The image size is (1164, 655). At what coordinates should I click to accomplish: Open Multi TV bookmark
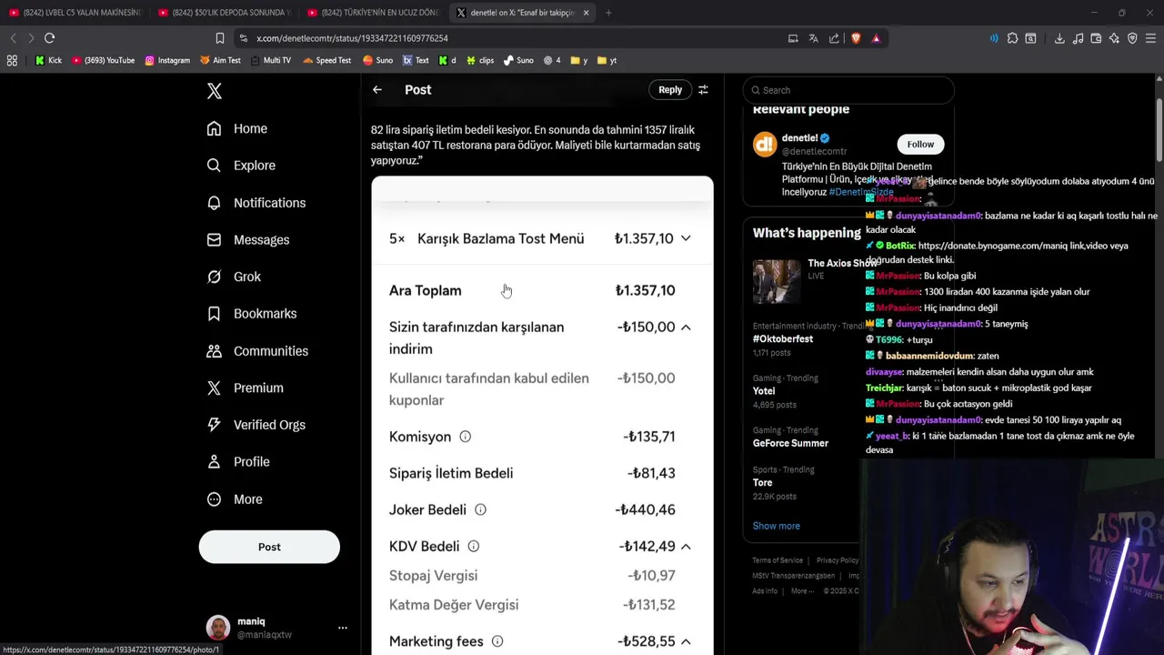click(x=271, y=60)
